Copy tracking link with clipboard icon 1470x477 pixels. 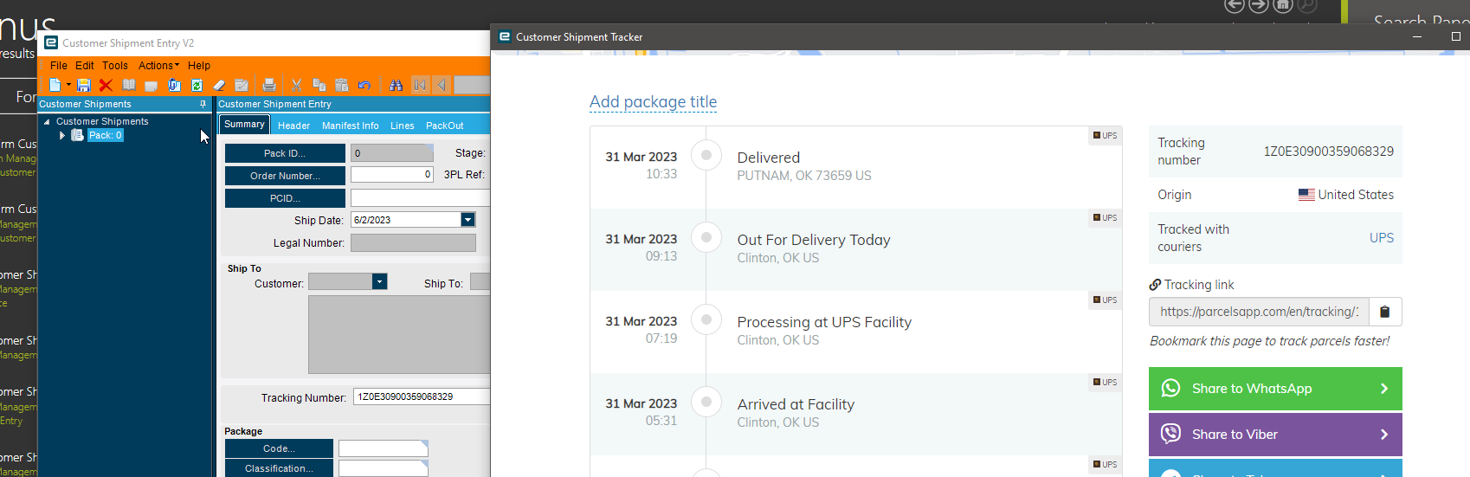1385,312
